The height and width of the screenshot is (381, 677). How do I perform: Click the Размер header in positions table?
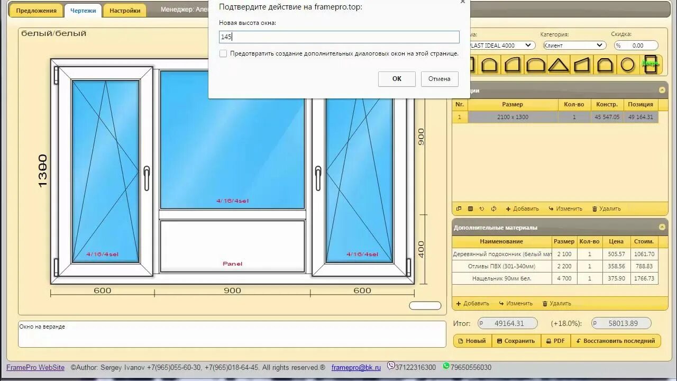pos(513,105)
